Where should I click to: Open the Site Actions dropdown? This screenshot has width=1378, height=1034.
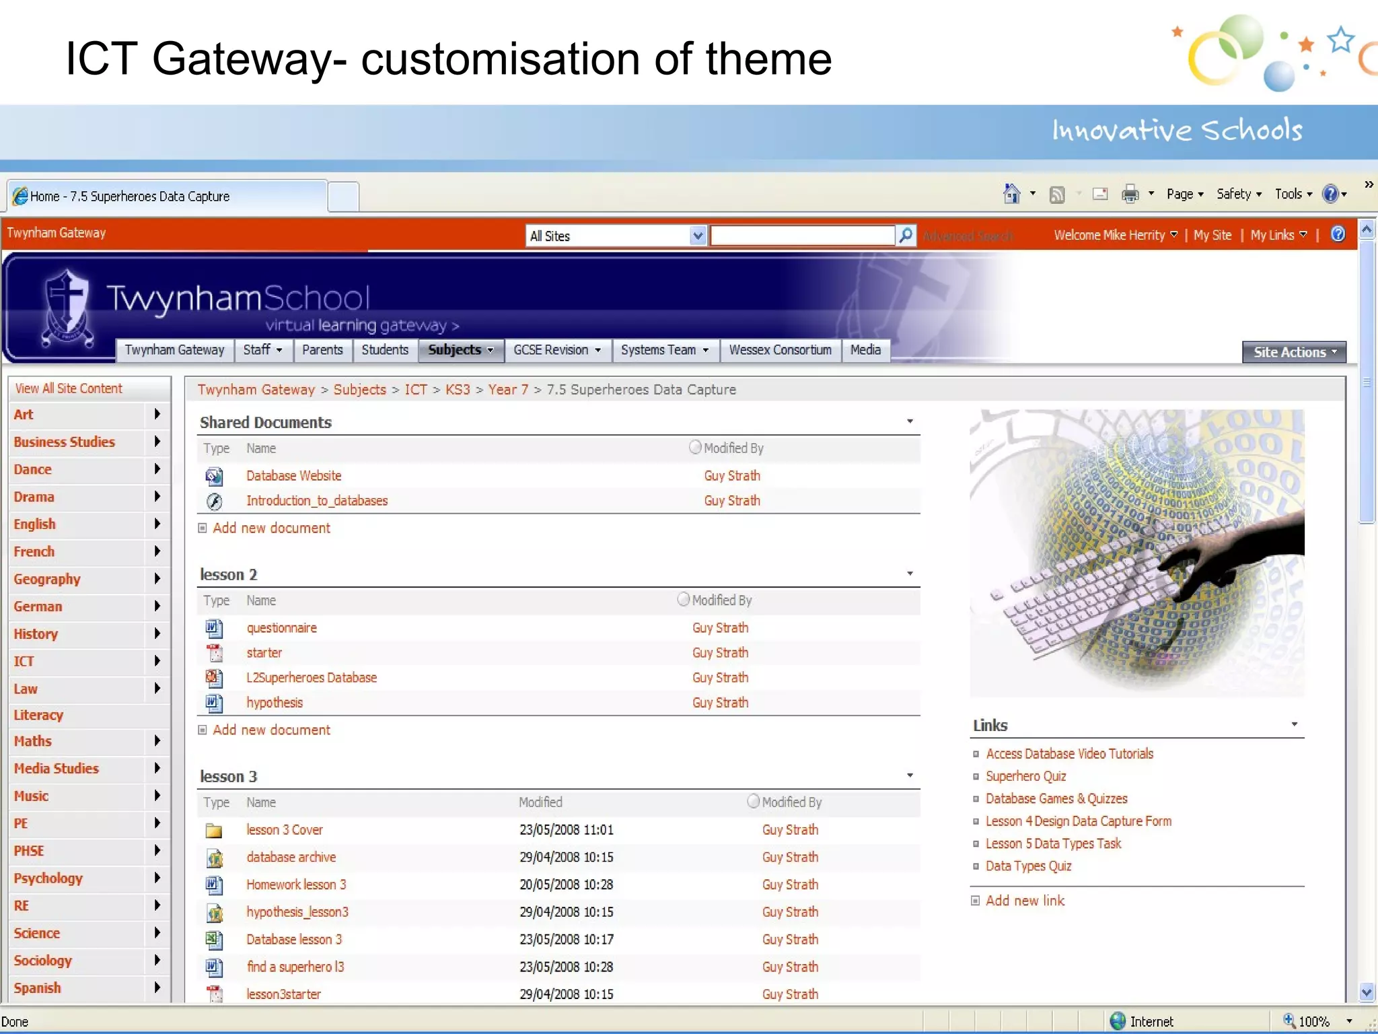coord(1294,352)
